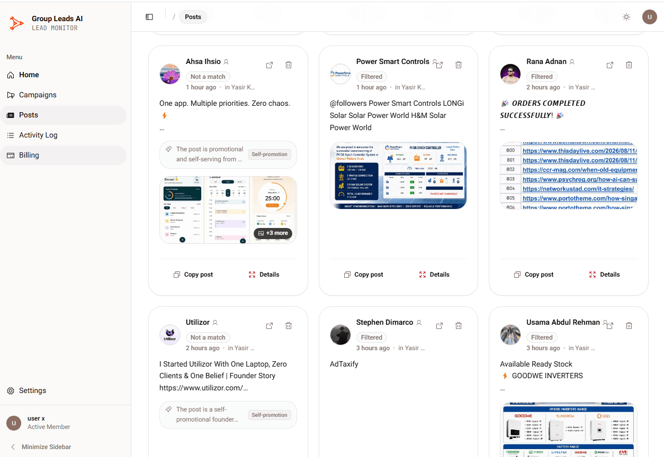Image resolution: width=664 pixels, height=457 pixels.
Task: Click Stephen Dimarco author name
Action: coord(384,323)
